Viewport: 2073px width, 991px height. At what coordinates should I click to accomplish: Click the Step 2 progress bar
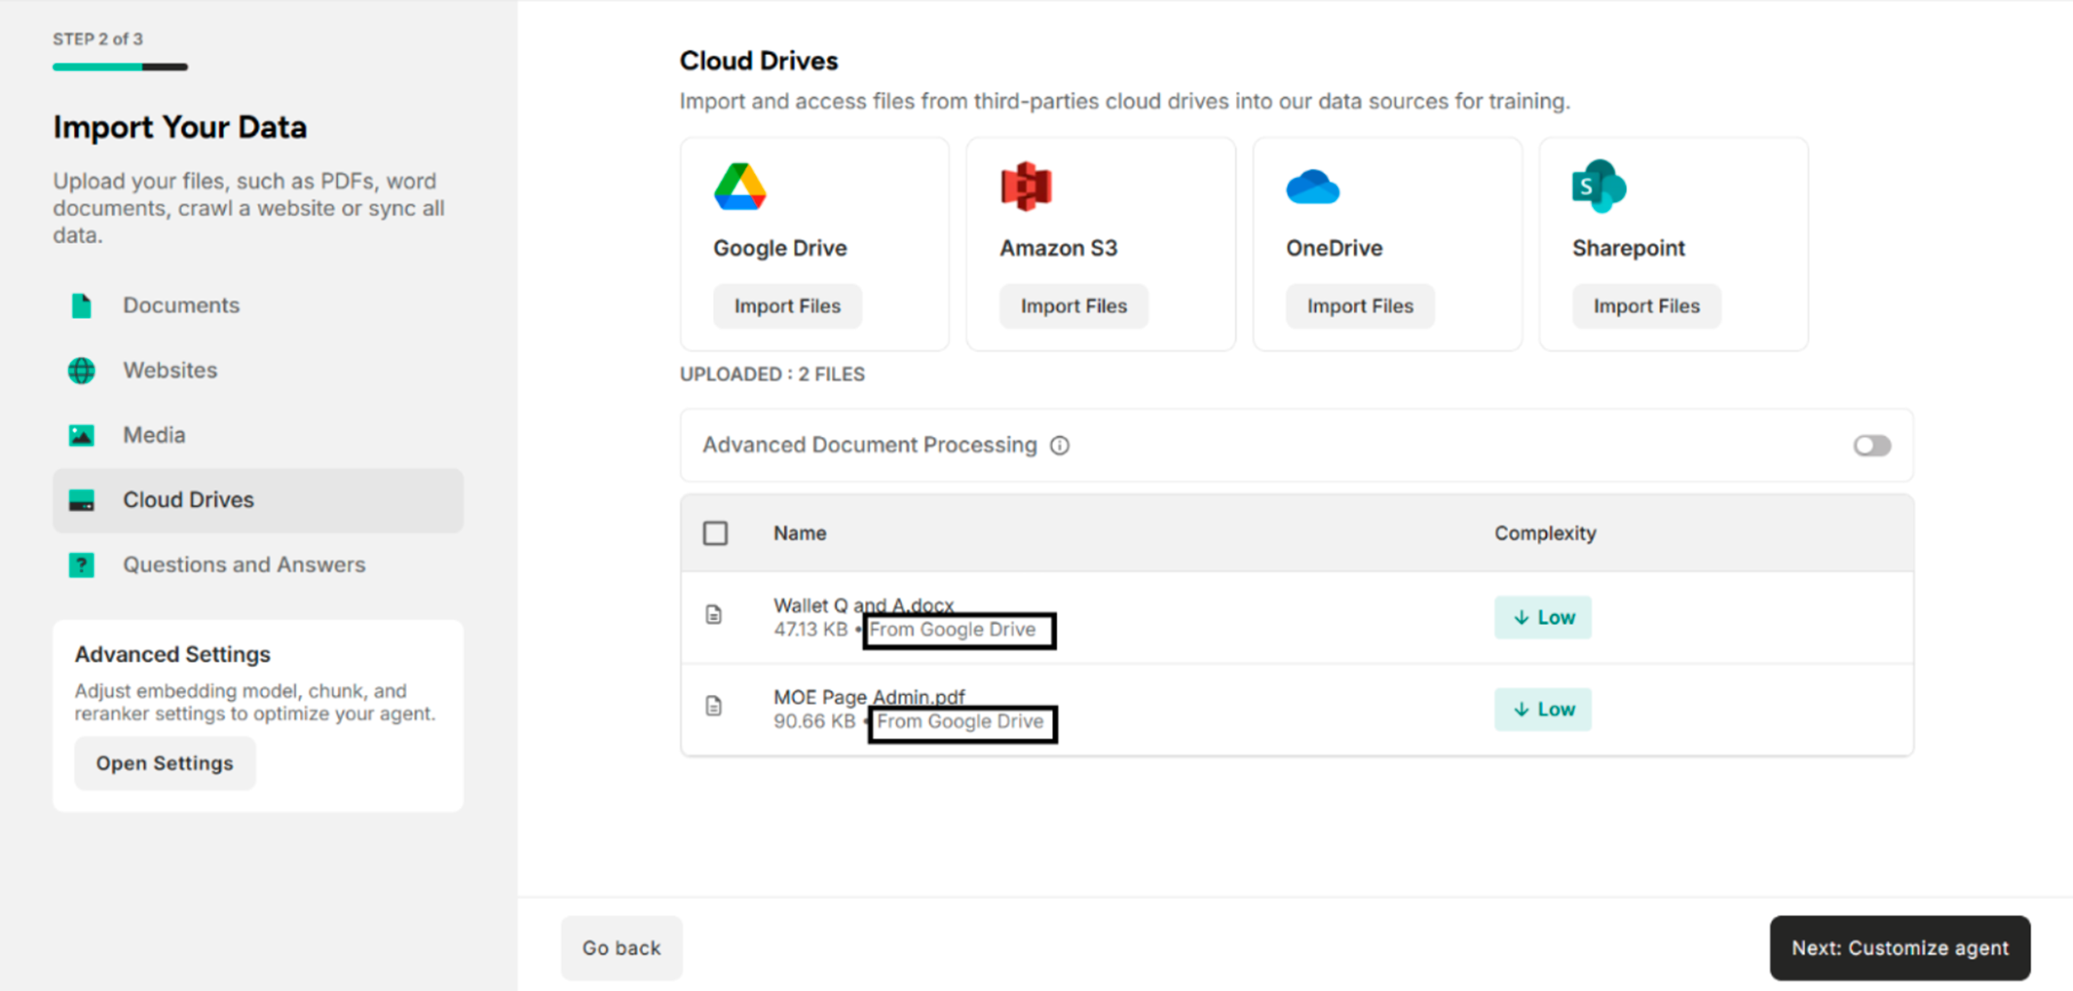pos(119,67)
